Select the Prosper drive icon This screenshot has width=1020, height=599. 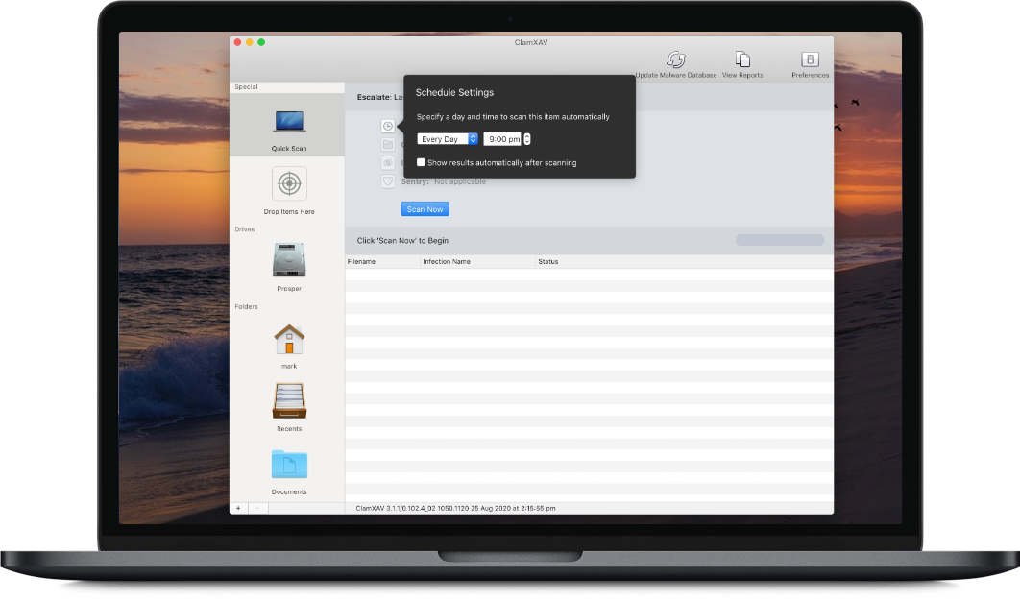tap(289, 260)
